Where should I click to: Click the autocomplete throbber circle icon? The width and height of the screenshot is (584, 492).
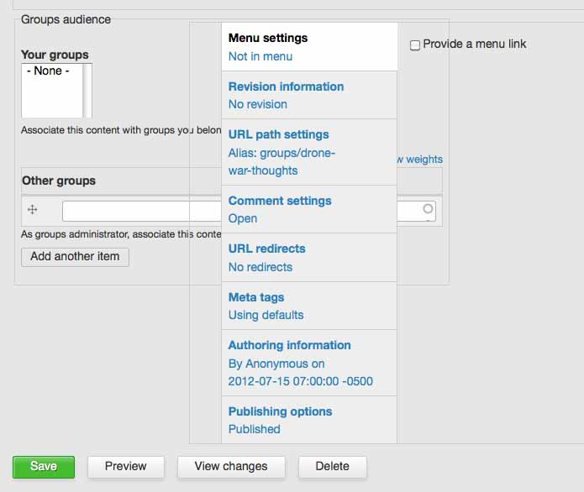point(428,208)
